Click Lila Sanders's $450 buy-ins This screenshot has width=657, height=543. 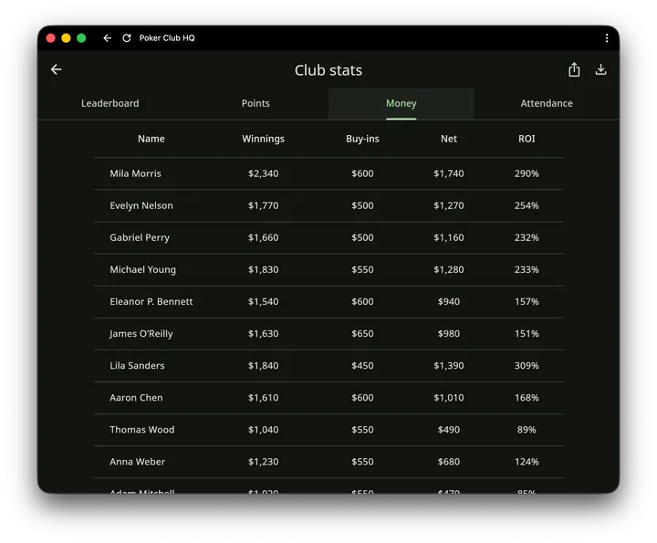(x=362, y=366)
